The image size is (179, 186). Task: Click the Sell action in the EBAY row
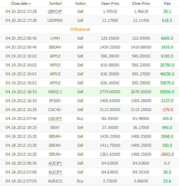click(80, 127)
